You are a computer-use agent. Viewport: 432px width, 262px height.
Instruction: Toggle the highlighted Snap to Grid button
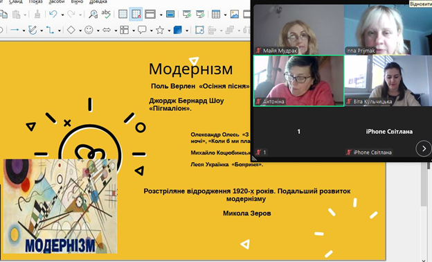[136, 14]
